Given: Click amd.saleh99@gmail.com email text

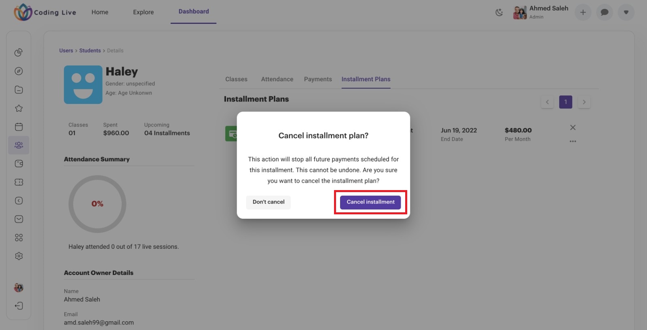Looking at the screenshot, I should [x=99, y=323].
